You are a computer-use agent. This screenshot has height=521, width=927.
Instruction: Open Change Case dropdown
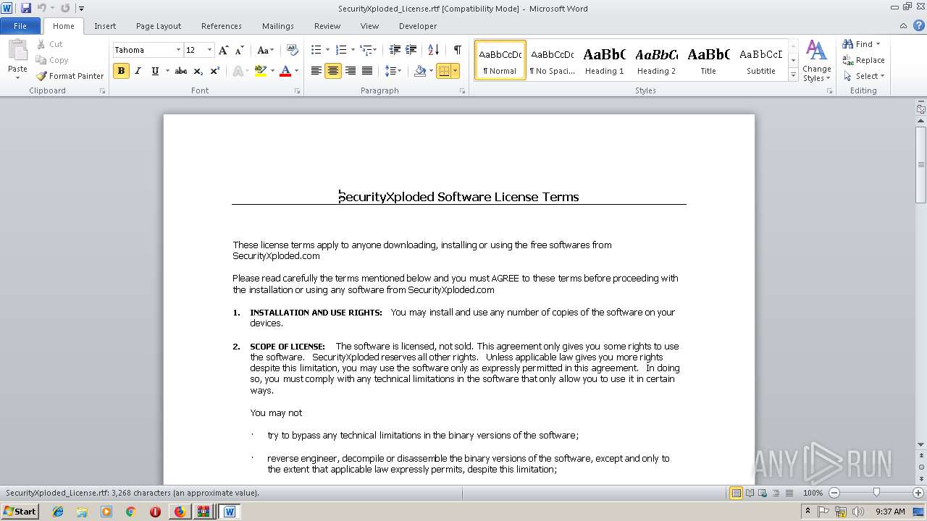click(265, 50)
